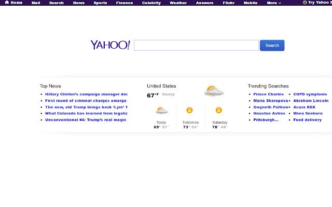Focus the Yahoo search input field
Viewport: 332px width, 207px height.
coord(196,45)
